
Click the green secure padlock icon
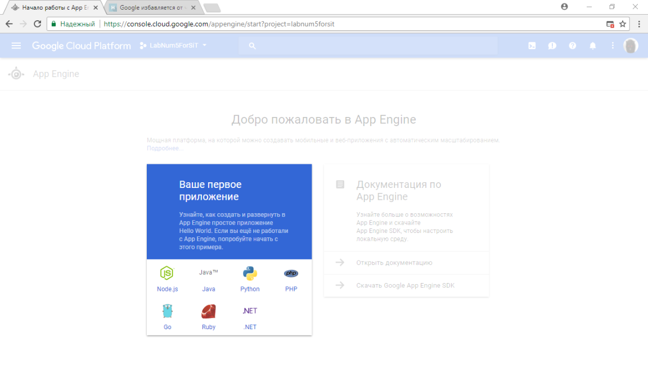tap(54, 24)
